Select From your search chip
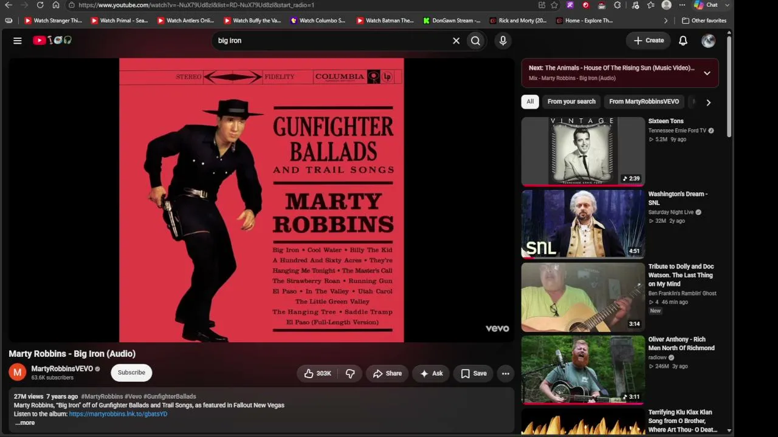 tap(571, 102)
